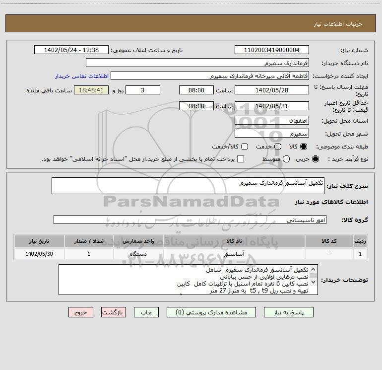Click the remaining days field showing 3
Screen dimensions: 382x370
(x=143, y=90)
